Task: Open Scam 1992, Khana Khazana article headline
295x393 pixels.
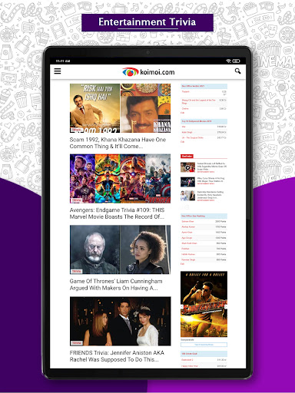Action: click(x=118, y=143)
